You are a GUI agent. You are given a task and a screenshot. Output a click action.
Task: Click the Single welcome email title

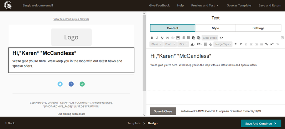coord(38,5)
